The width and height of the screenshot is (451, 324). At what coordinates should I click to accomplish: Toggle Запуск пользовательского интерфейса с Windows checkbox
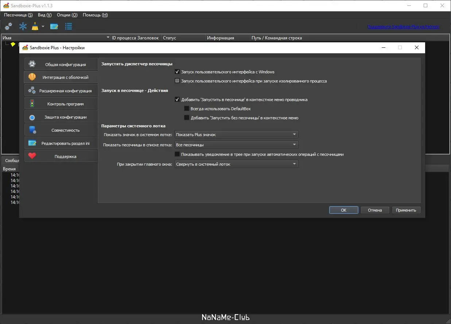pyautogui.click(x=177, y=72)
